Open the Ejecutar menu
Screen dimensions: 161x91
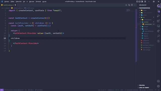pos(32,2)
